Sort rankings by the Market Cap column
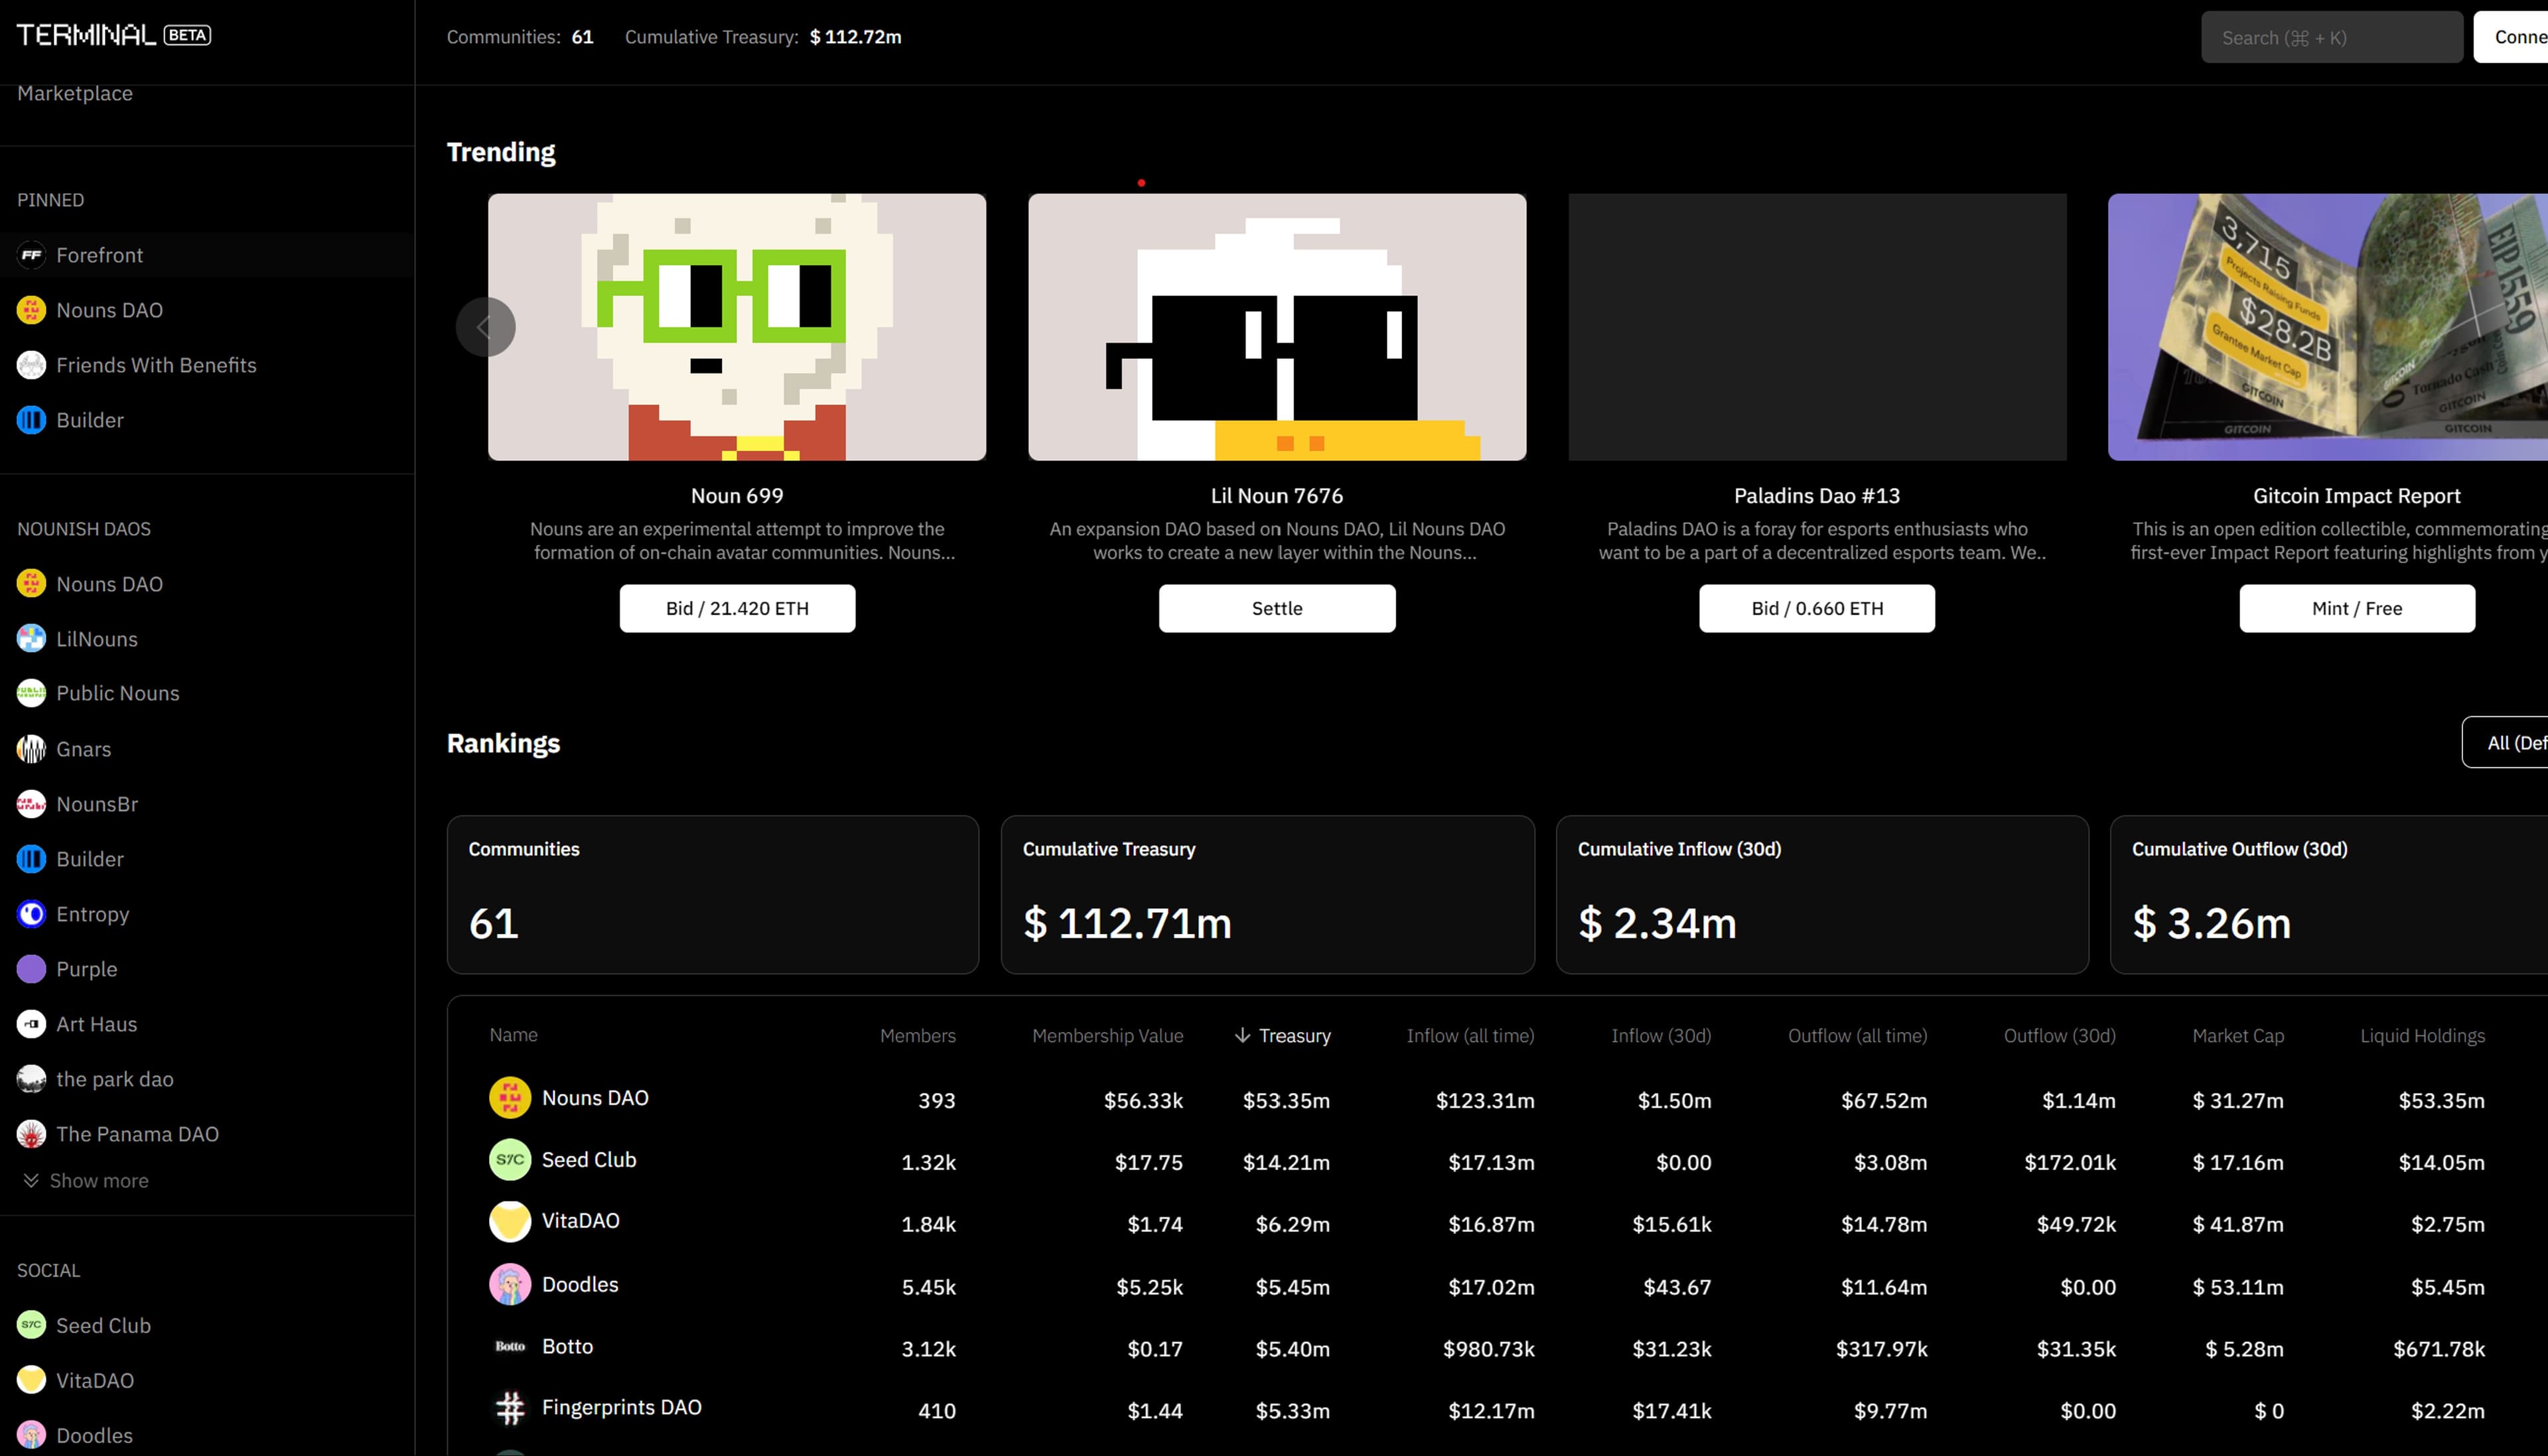 (x=2238, y=1036)
